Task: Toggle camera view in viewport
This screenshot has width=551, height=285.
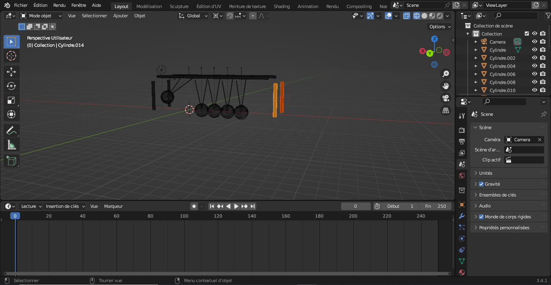Action: [x=446, y=98]
